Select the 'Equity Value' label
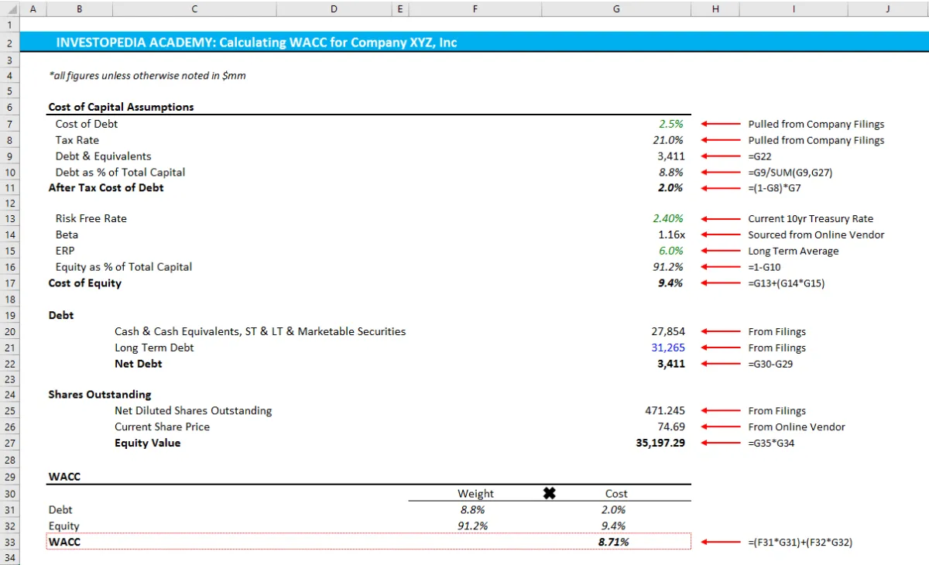 point(148,443)
